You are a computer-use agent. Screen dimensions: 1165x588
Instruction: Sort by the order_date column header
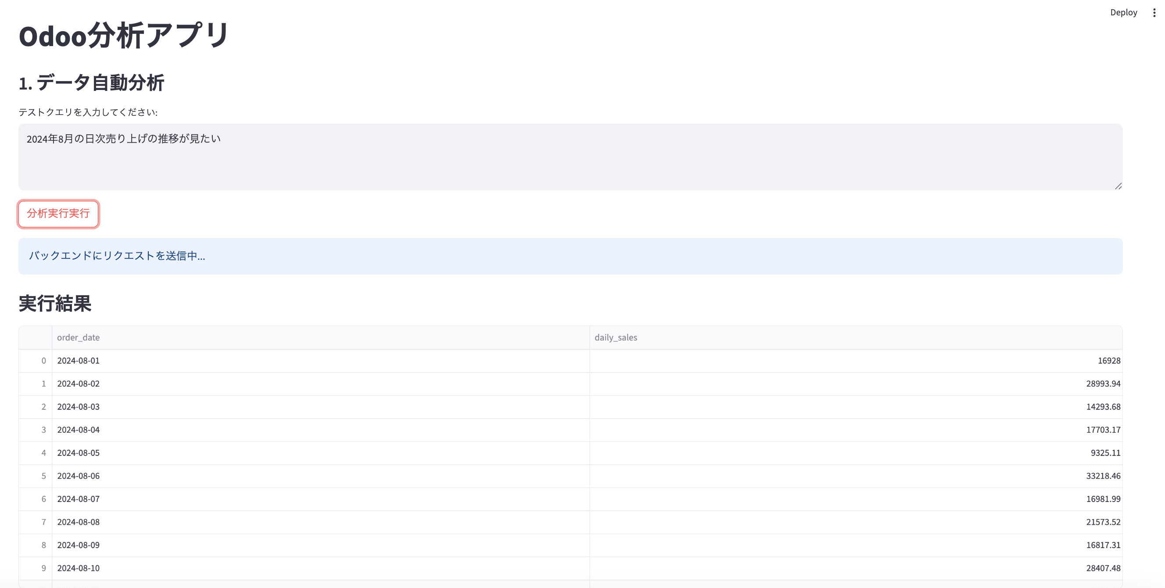(78, 337)
